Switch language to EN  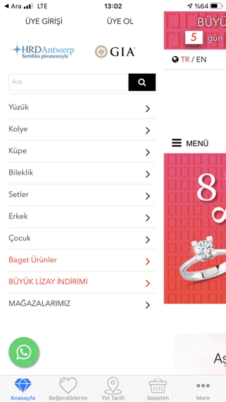tap(201, 59)
